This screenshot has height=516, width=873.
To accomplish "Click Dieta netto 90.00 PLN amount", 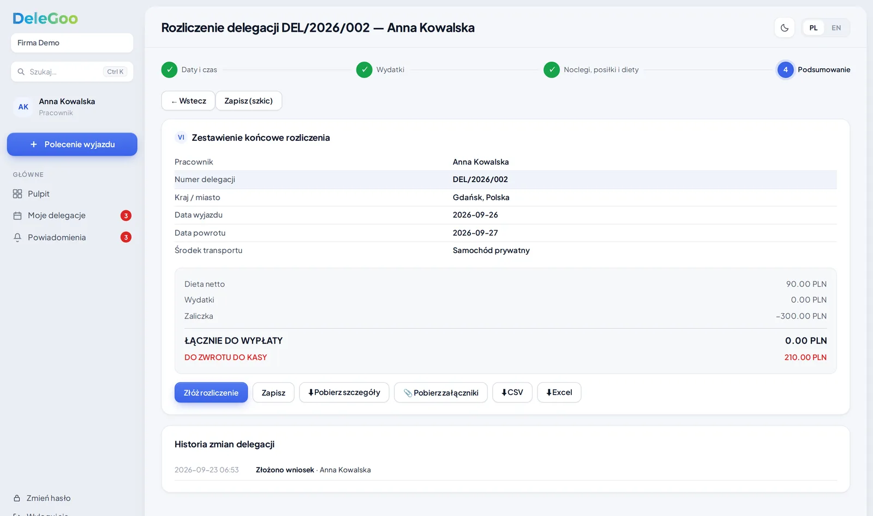I will 806,284.
